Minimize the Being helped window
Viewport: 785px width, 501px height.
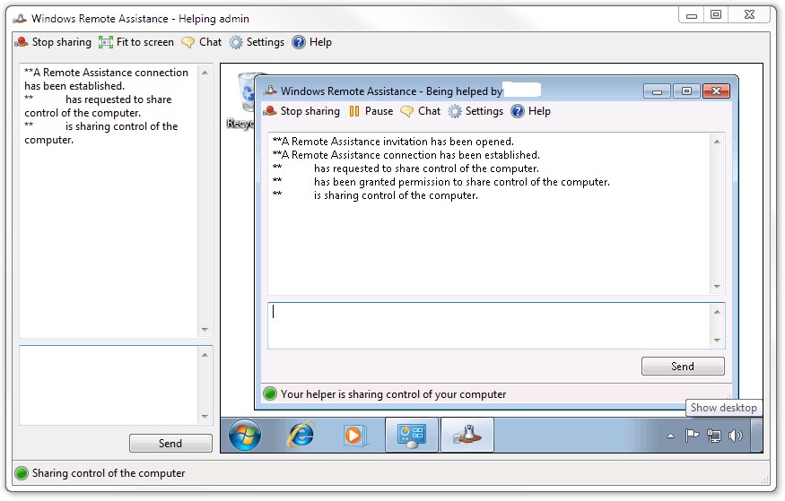pos(657,91)
